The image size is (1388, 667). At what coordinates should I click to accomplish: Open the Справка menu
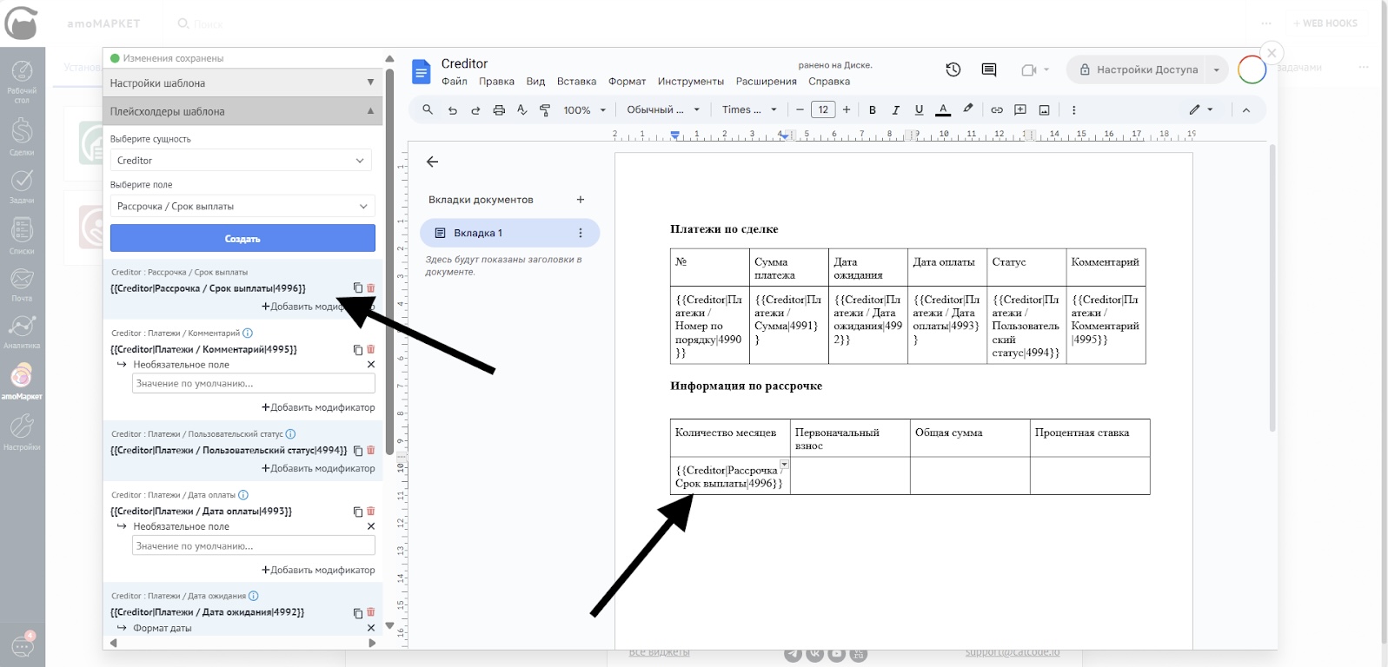point(829,82)
